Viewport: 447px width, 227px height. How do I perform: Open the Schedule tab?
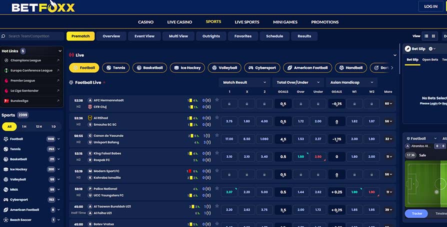click(x=274, y=36)
